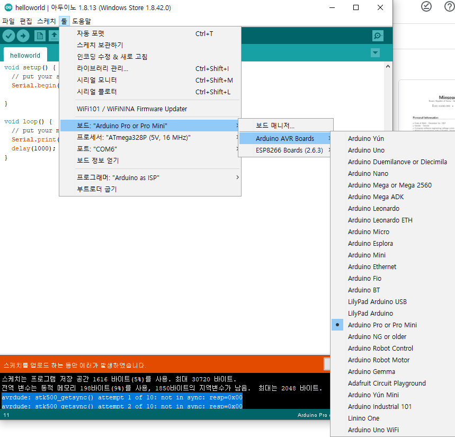This screenshot has height=437, width=455.
Task: Select the Arduino Yún Mini board
Action: (x=393, y=395)
